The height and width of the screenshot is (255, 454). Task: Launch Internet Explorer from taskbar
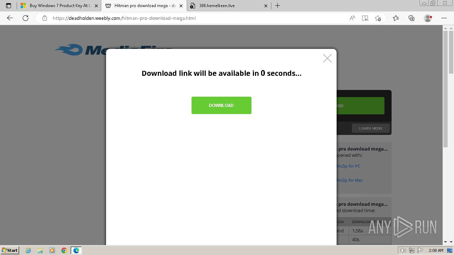[x=28, y=250]
